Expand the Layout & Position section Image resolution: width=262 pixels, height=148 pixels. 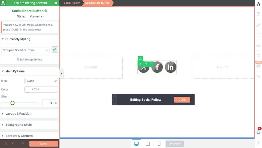click(30, 114)
